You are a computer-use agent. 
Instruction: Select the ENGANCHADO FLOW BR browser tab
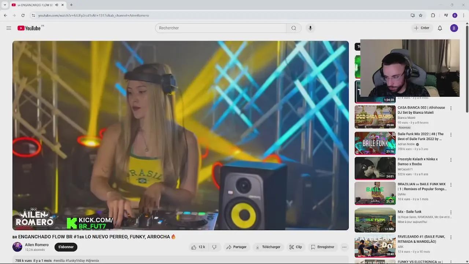pyautogui.click(x=35, y=5)
